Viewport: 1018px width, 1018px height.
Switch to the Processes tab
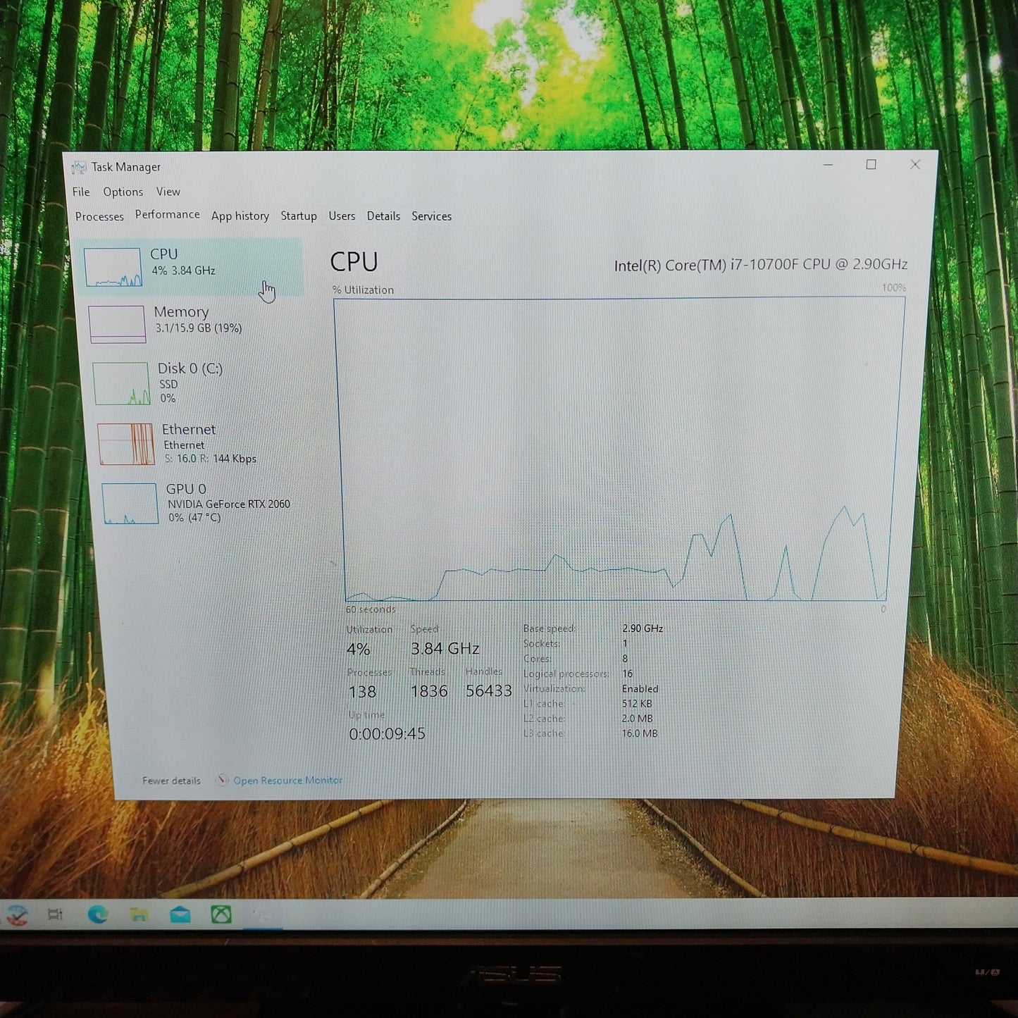coord(99,216)
